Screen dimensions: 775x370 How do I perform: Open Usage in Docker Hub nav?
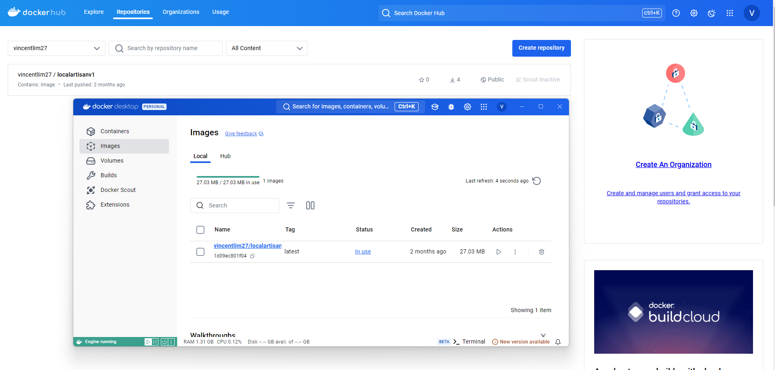(220, 12)
